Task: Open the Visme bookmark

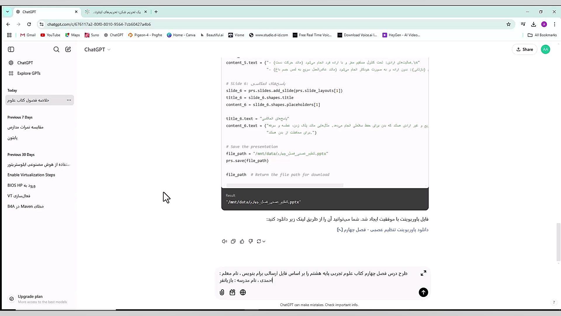Action: (x=236, y=35)
